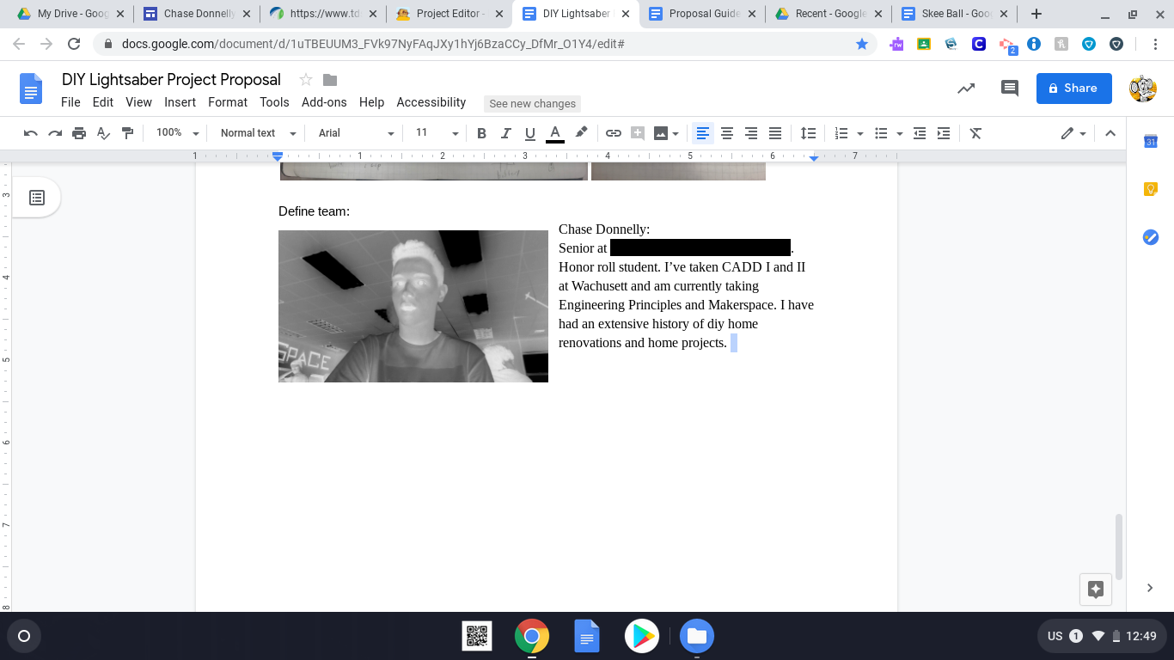Viewport: 1174px width, 660px height.
Task: Change the text color
Action: 555,133
